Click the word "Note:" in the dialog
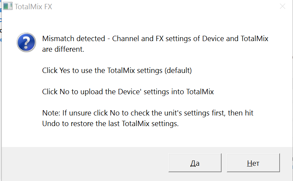Screen dimensions: 293x181 [x=51, y=113]
